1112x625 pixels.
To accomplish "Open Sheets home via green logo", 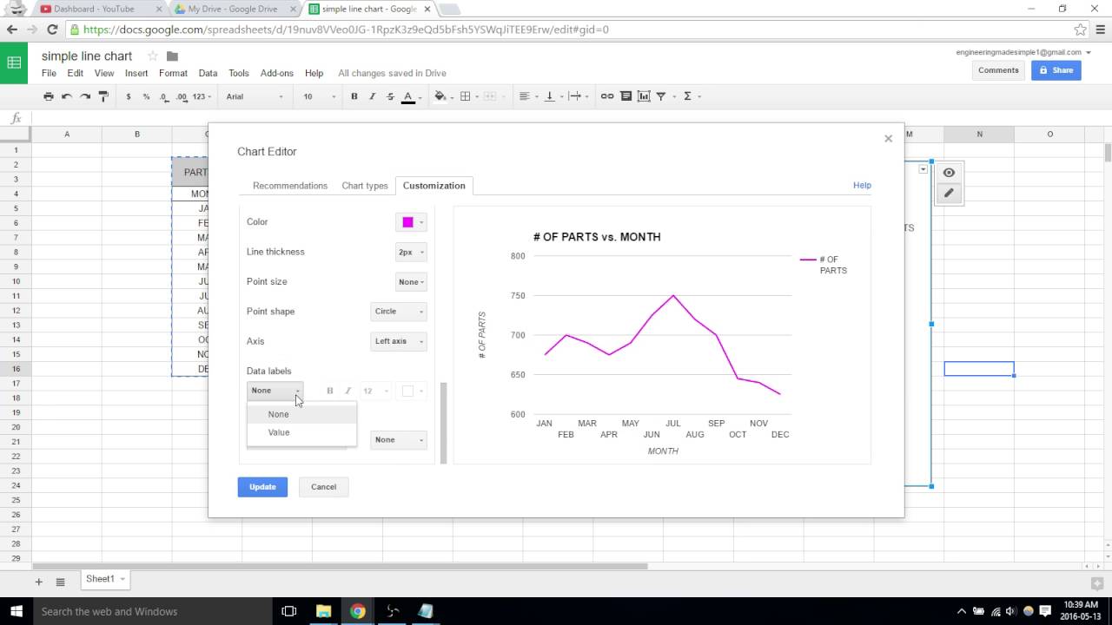I will point(14,62).
